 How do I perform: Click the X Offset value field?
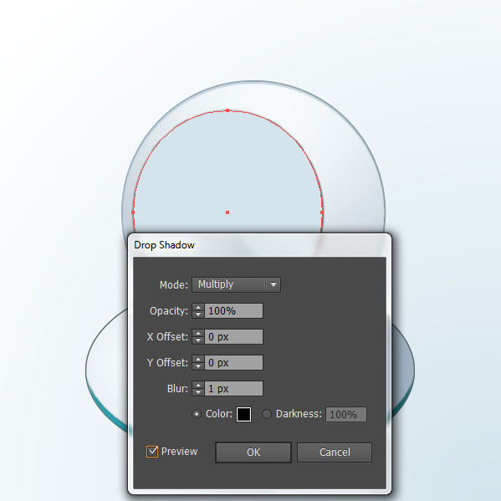(x=233, y=337)
